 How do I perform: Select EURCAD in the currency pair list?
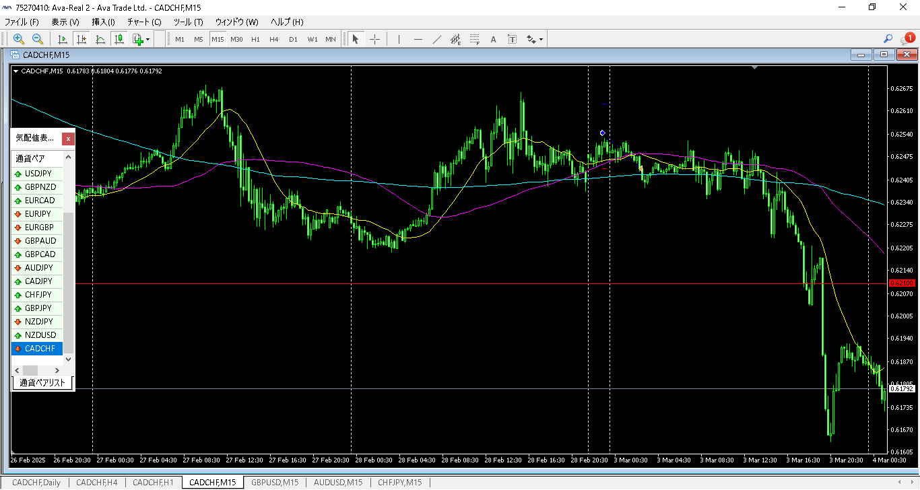coord(38,201)
